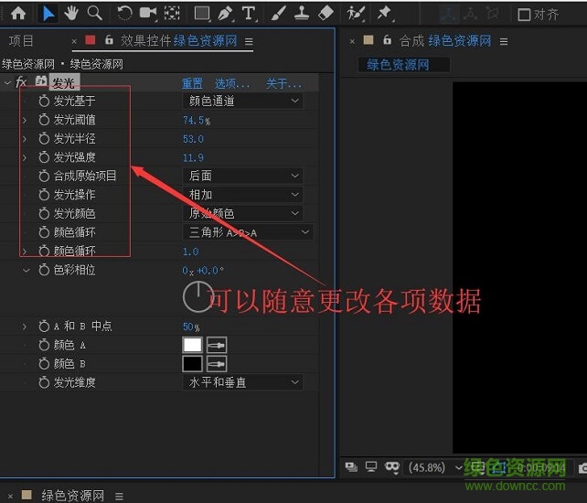Select the Selection arrow tool
The image size is (587, 503).
pos(48,14)
